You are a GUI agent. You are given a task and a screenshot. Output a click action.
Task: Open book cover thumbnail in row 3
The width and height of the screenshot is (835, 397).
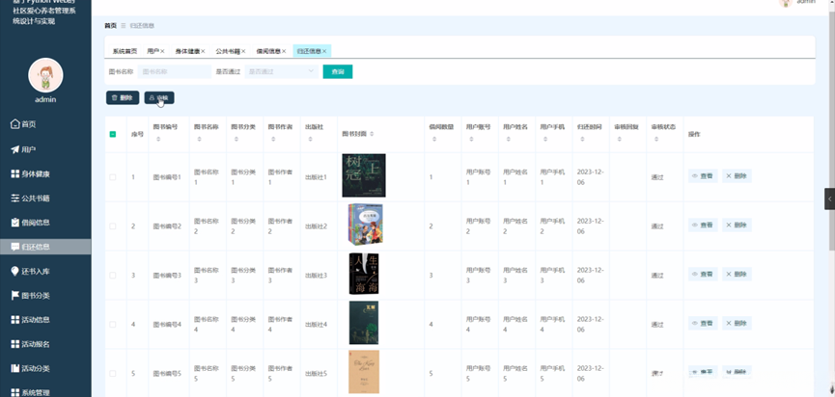364,274
